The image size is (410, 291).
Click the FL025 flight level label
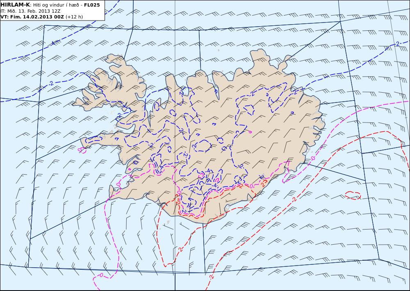[x=92, y=5]
